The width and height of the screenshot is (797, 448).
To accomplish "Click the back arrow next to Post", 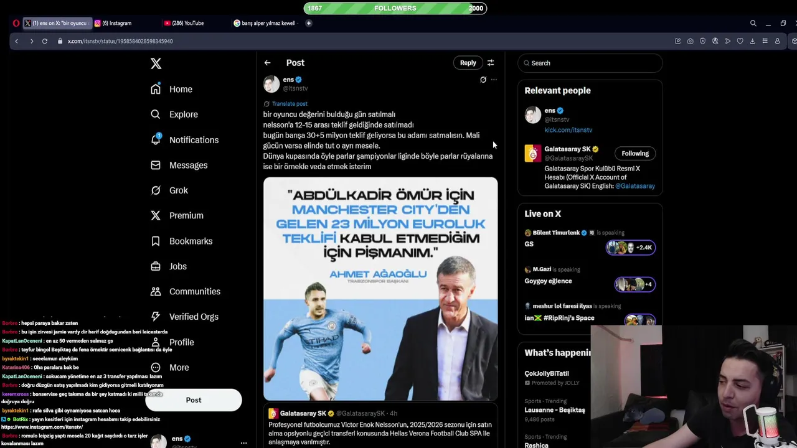I will pos(267,63).
